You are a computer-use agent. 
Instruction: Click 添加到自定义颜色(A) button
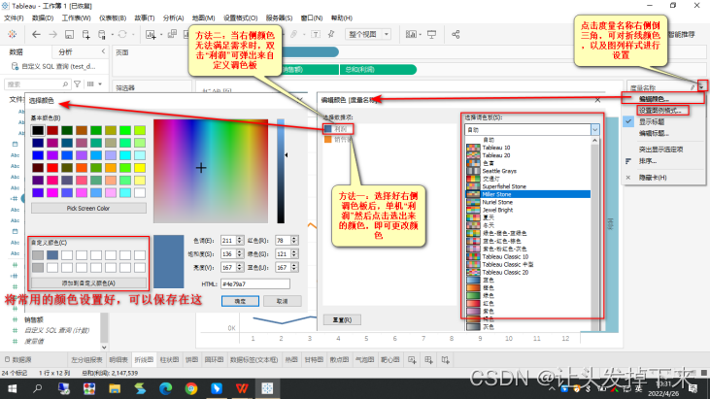point(88,283)
